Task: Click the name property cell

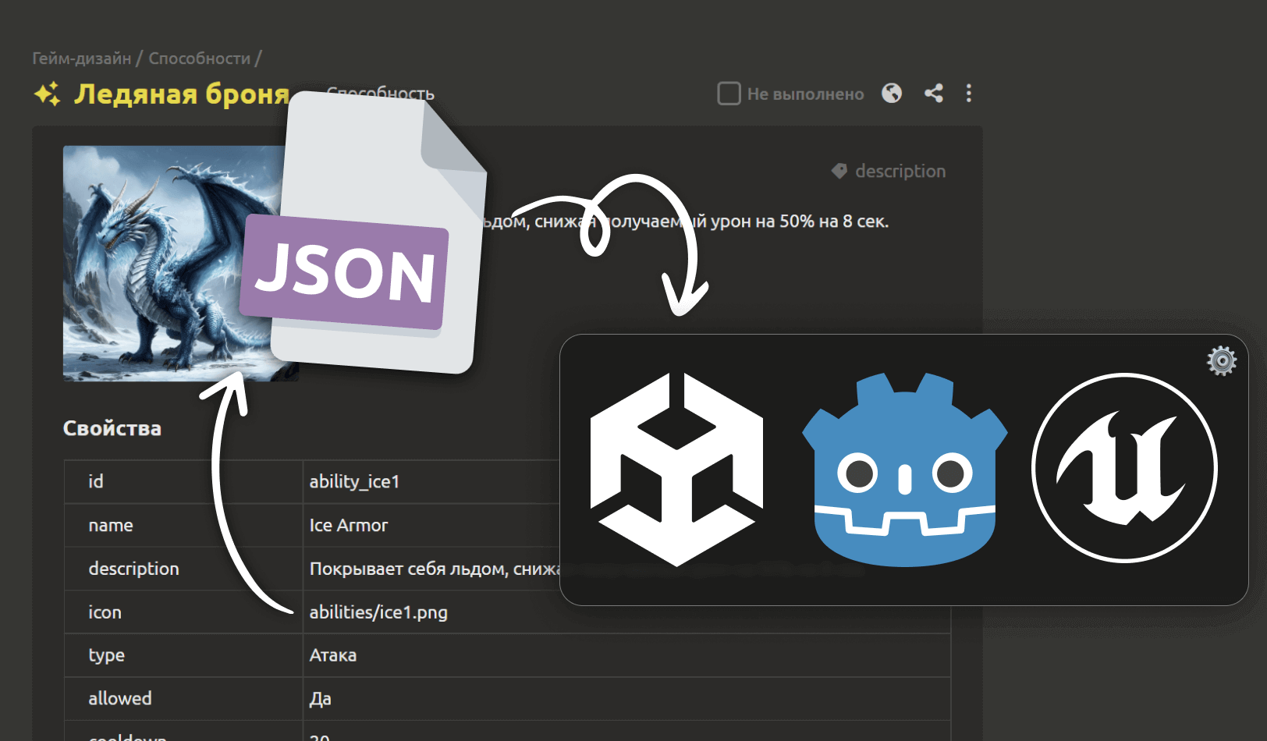Action: (183, 525)
